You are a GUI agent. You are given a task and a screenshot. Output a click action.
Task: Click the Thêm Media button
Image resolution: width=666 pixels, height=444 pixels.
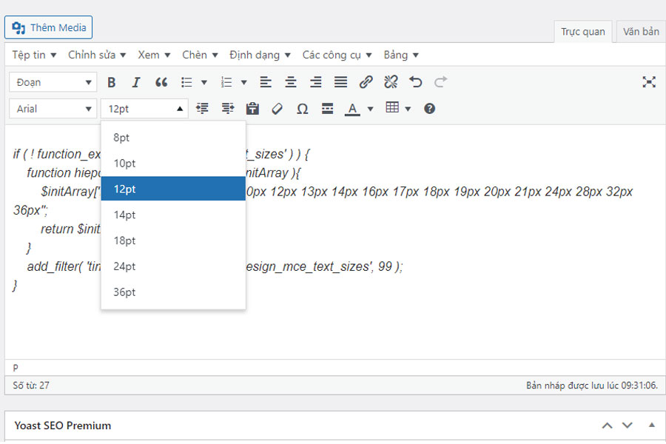click(x=48, y=27)
